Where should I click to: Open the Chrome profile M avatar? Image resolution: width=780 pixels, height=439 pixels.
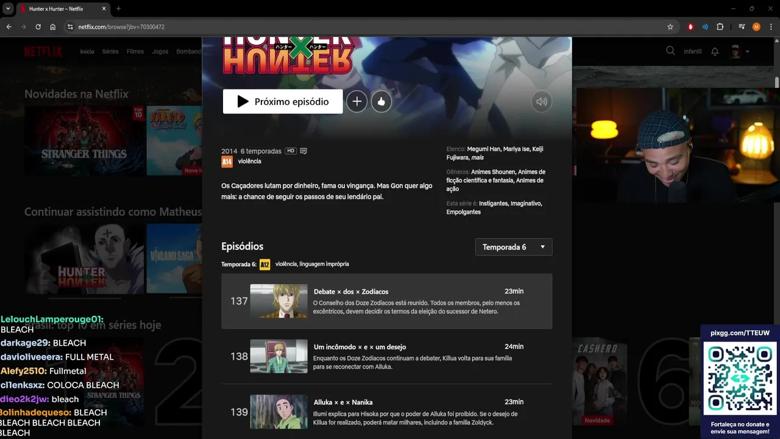click(x=756, y=27)
